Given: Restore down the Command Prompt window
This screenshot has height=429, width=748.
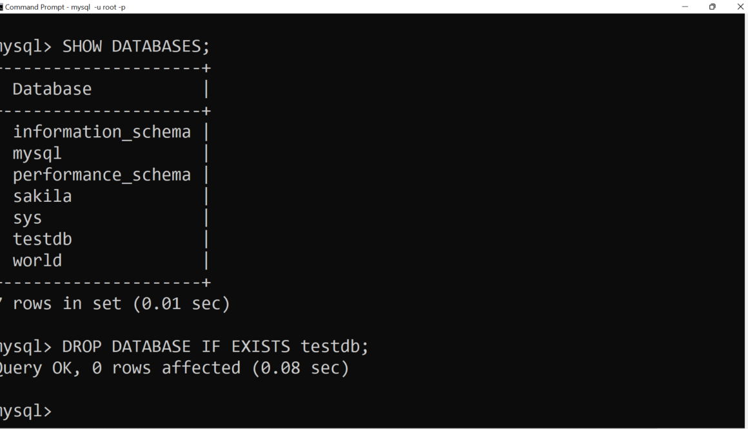Looking at the screenshot, I should [x=713, y=6].
